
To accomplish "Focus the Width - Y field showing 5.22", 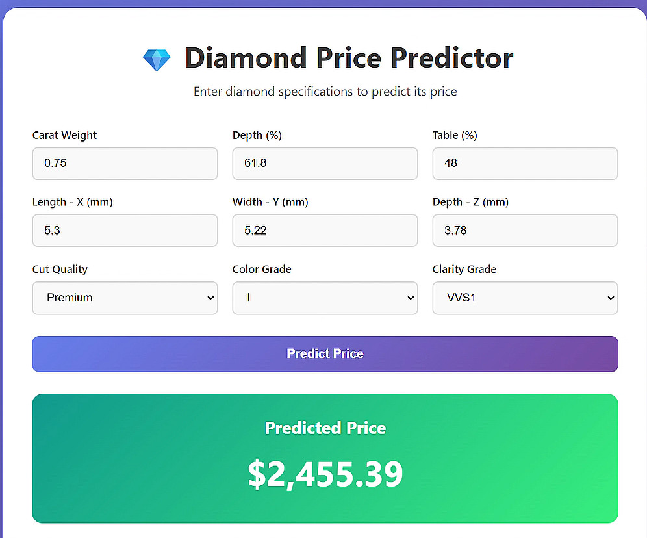I will point(325,230).
